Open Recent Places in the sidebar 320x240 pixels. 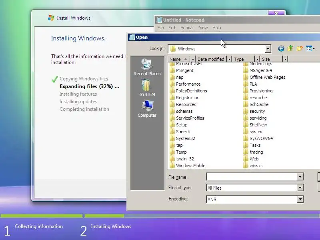(x=147, y=67)
